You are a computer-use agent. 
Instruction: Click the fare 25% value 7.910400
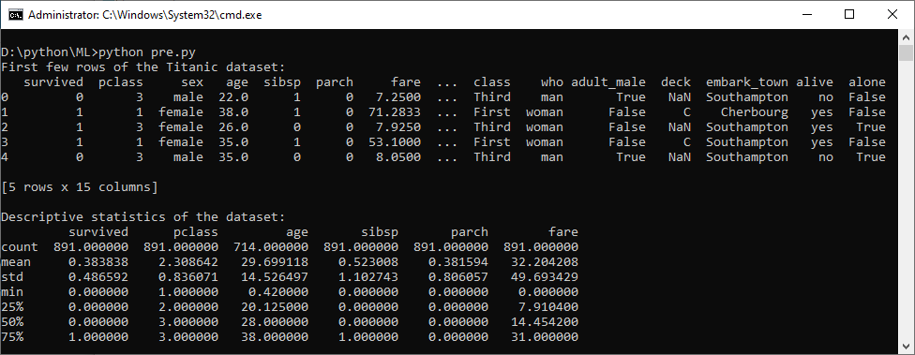(547, 306)
